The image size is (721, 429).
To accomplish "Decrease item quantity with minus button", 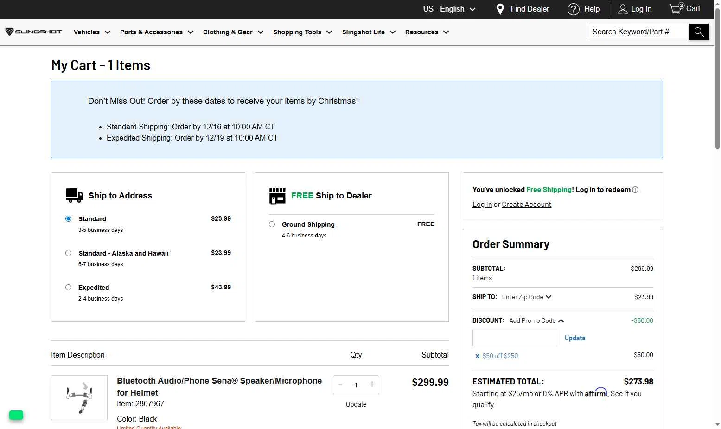I will tap(340, 385).
